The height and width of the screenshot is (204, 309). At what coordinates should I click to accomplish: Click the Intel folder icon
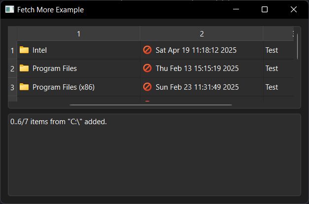click(x=24, y=50)
